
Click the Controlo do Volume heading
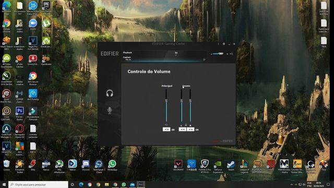tap(149, 72)
